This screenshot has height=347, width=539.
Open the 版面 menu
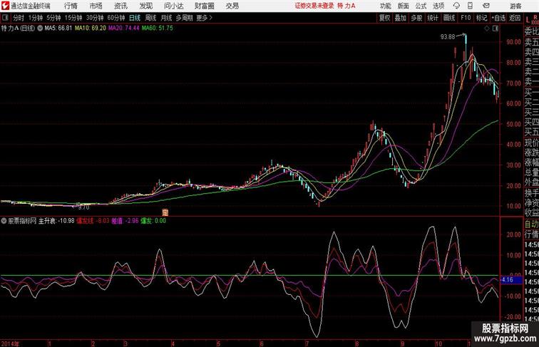pos(403,6)
